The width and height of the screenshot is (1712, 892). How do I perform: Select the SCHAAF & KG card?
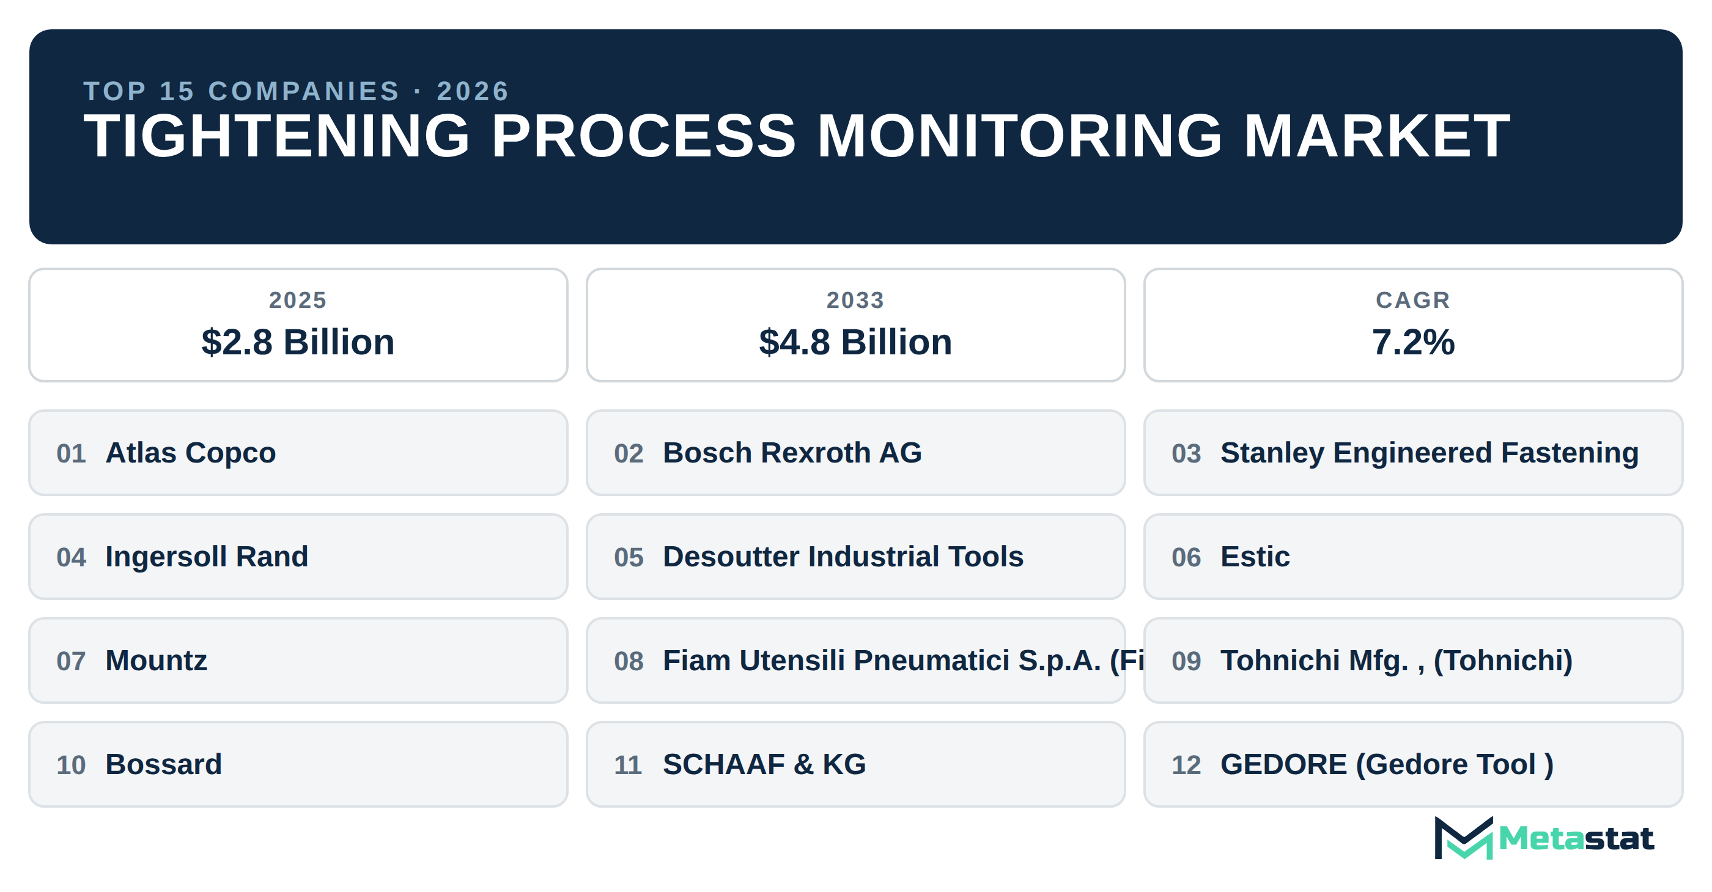point(855,764)
